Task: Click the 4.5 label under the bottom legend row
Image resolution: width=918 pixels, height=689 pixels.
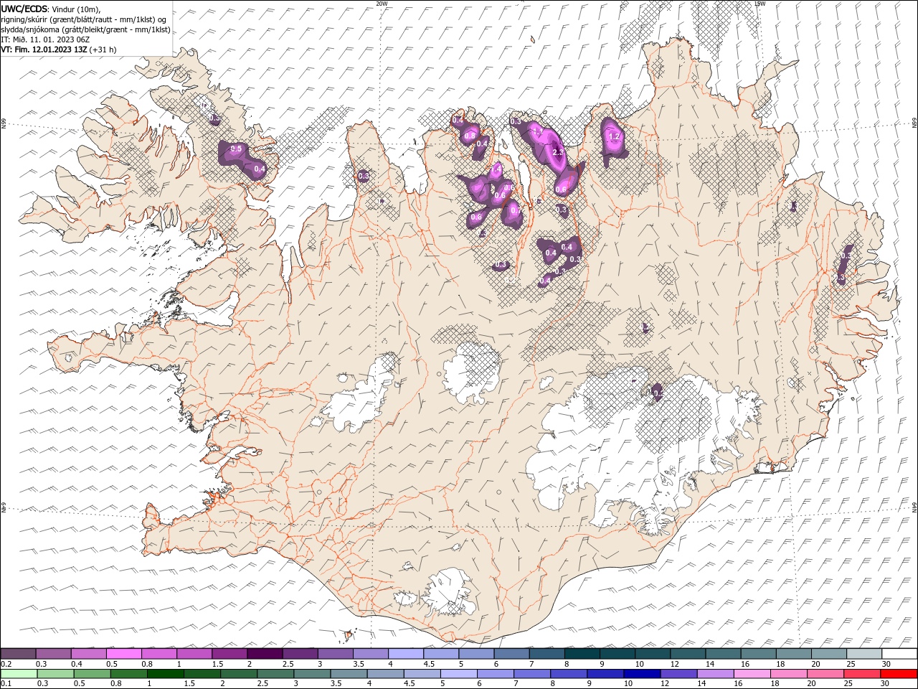Action: pyautogui.click(x=408, y=684)
